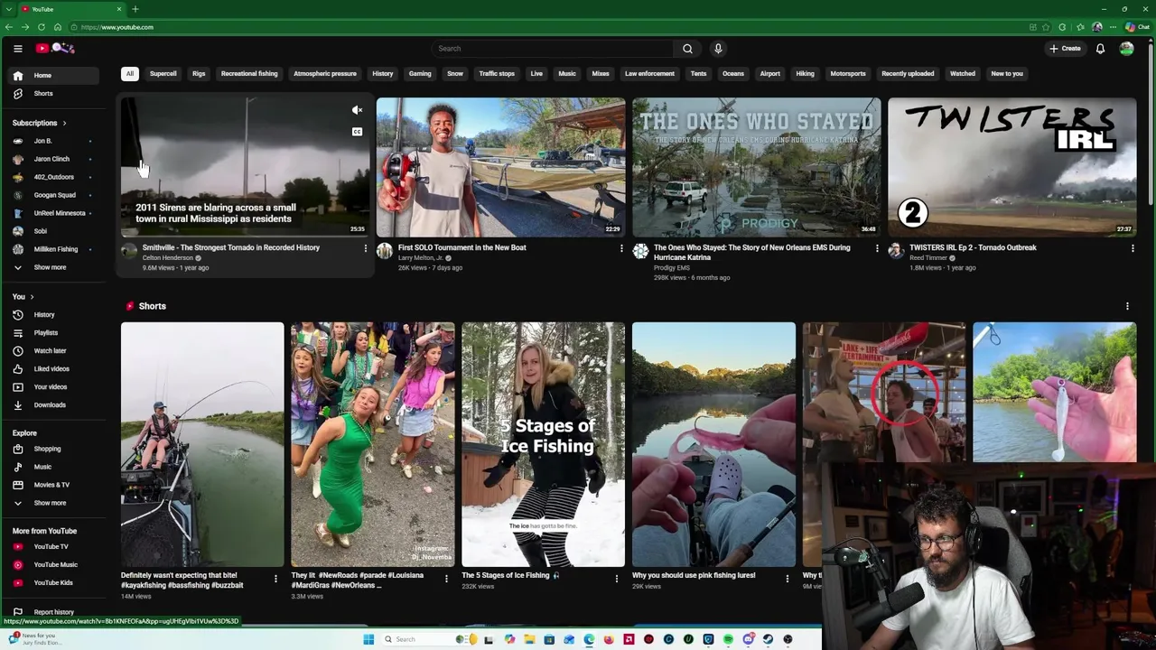Open options menu for First SOLO Tournament video
This screenshot has height=650, width=1156.
coord(621,248)
